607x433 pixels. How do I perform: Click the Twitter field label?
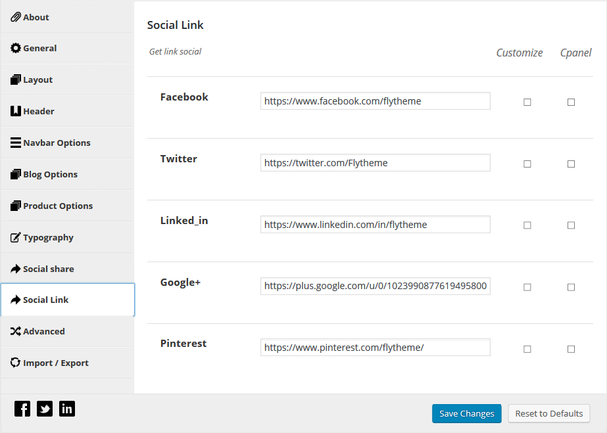[x=179, y=159]
